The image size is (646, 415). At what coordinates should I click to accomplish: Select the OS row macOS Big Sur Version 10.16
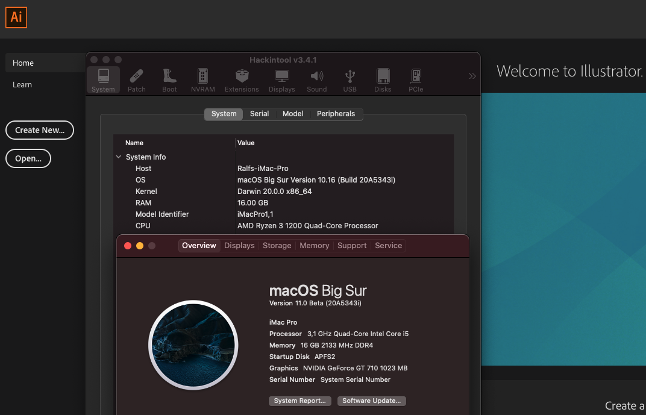(284, 180)
